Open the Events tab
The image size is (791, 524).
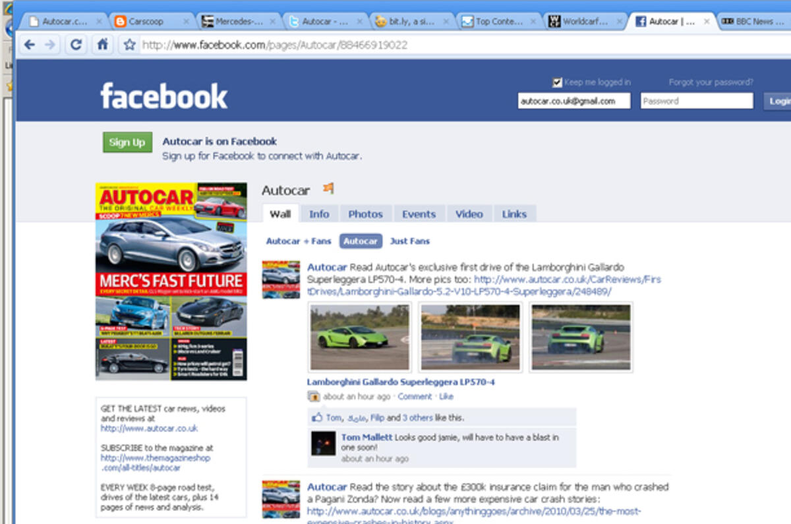419,214
